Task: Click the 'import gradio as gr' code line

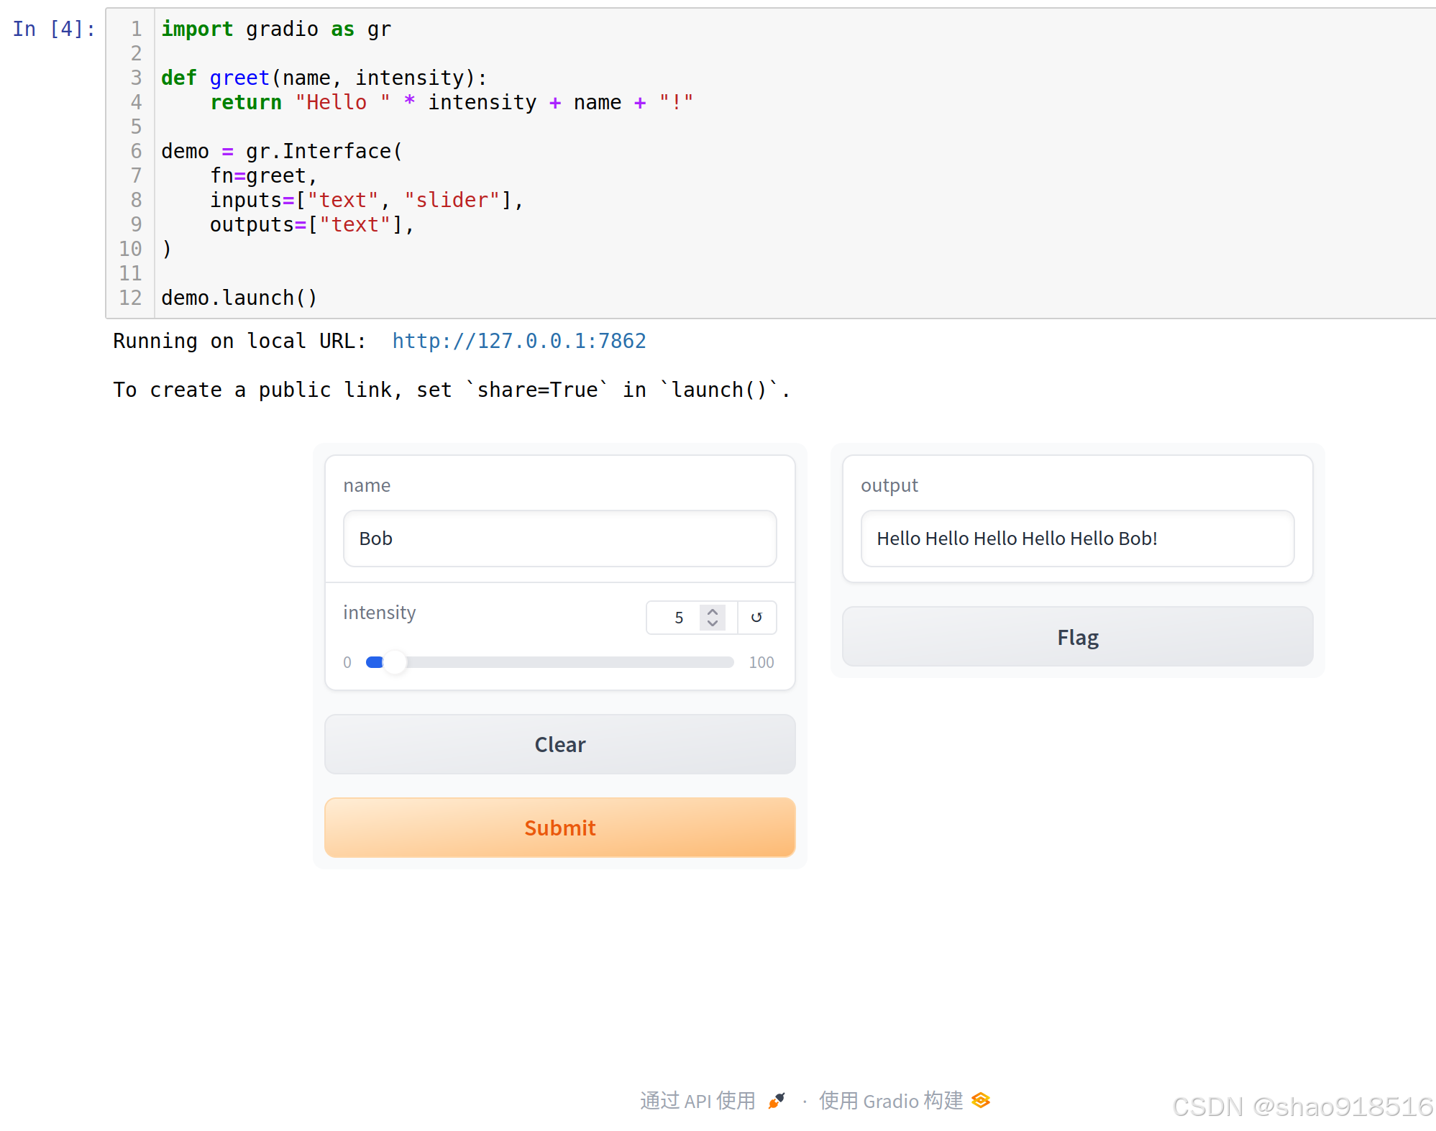Action: [276, 29]
